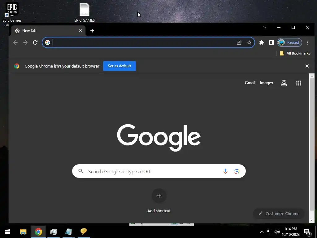Click network tray icon
317x238 pixels.
click(270, 232)
